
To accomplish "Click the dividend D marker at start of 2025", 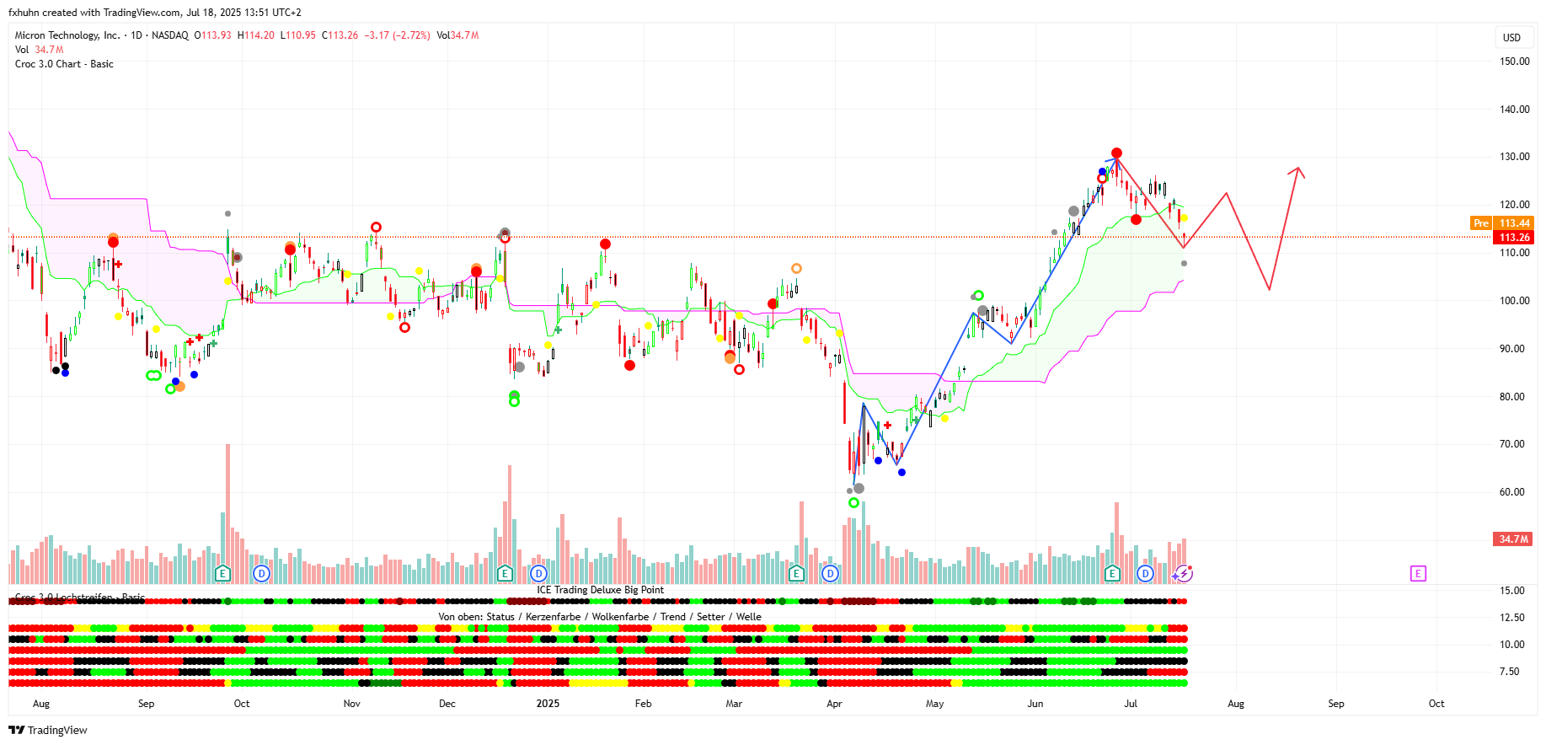I will 539,574.
